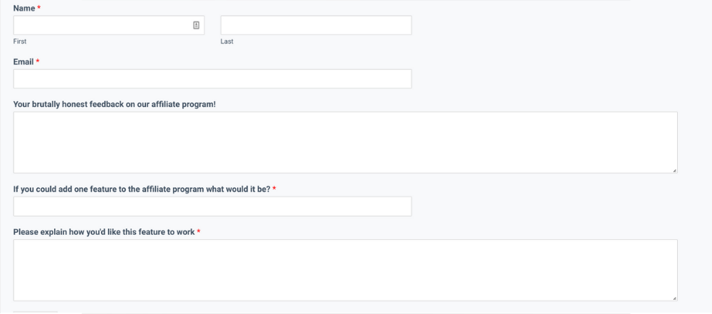Select the Last name input field
This screenshot has width=712, height=314.
[315, 26]
